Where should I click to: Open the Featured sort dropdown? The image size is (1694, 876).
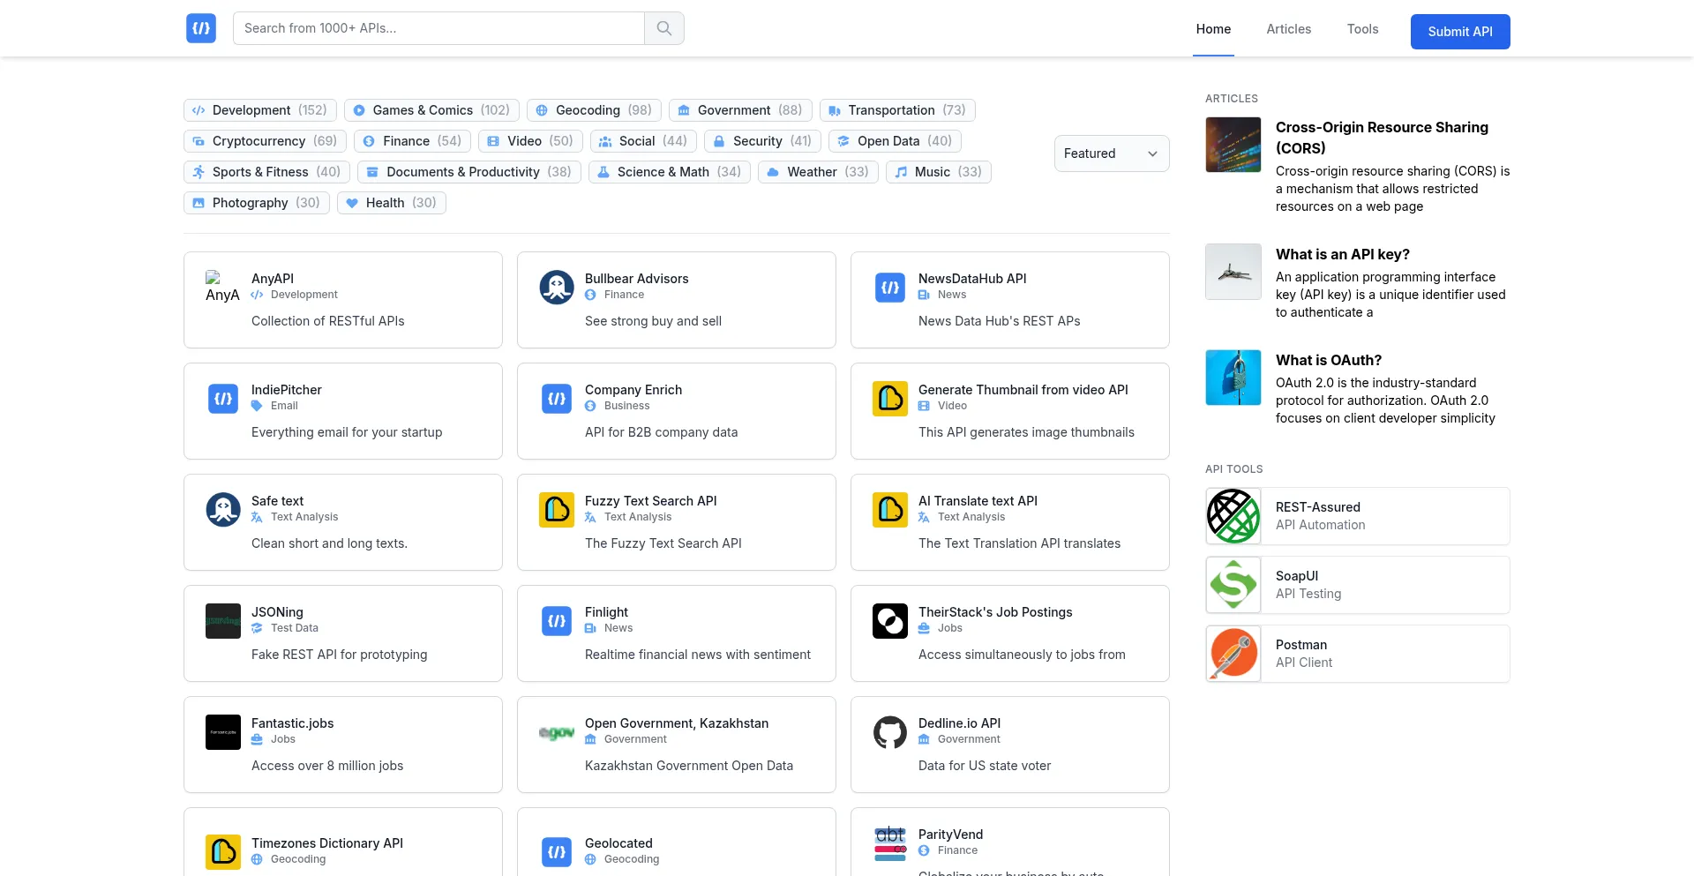pos(1111,153)
